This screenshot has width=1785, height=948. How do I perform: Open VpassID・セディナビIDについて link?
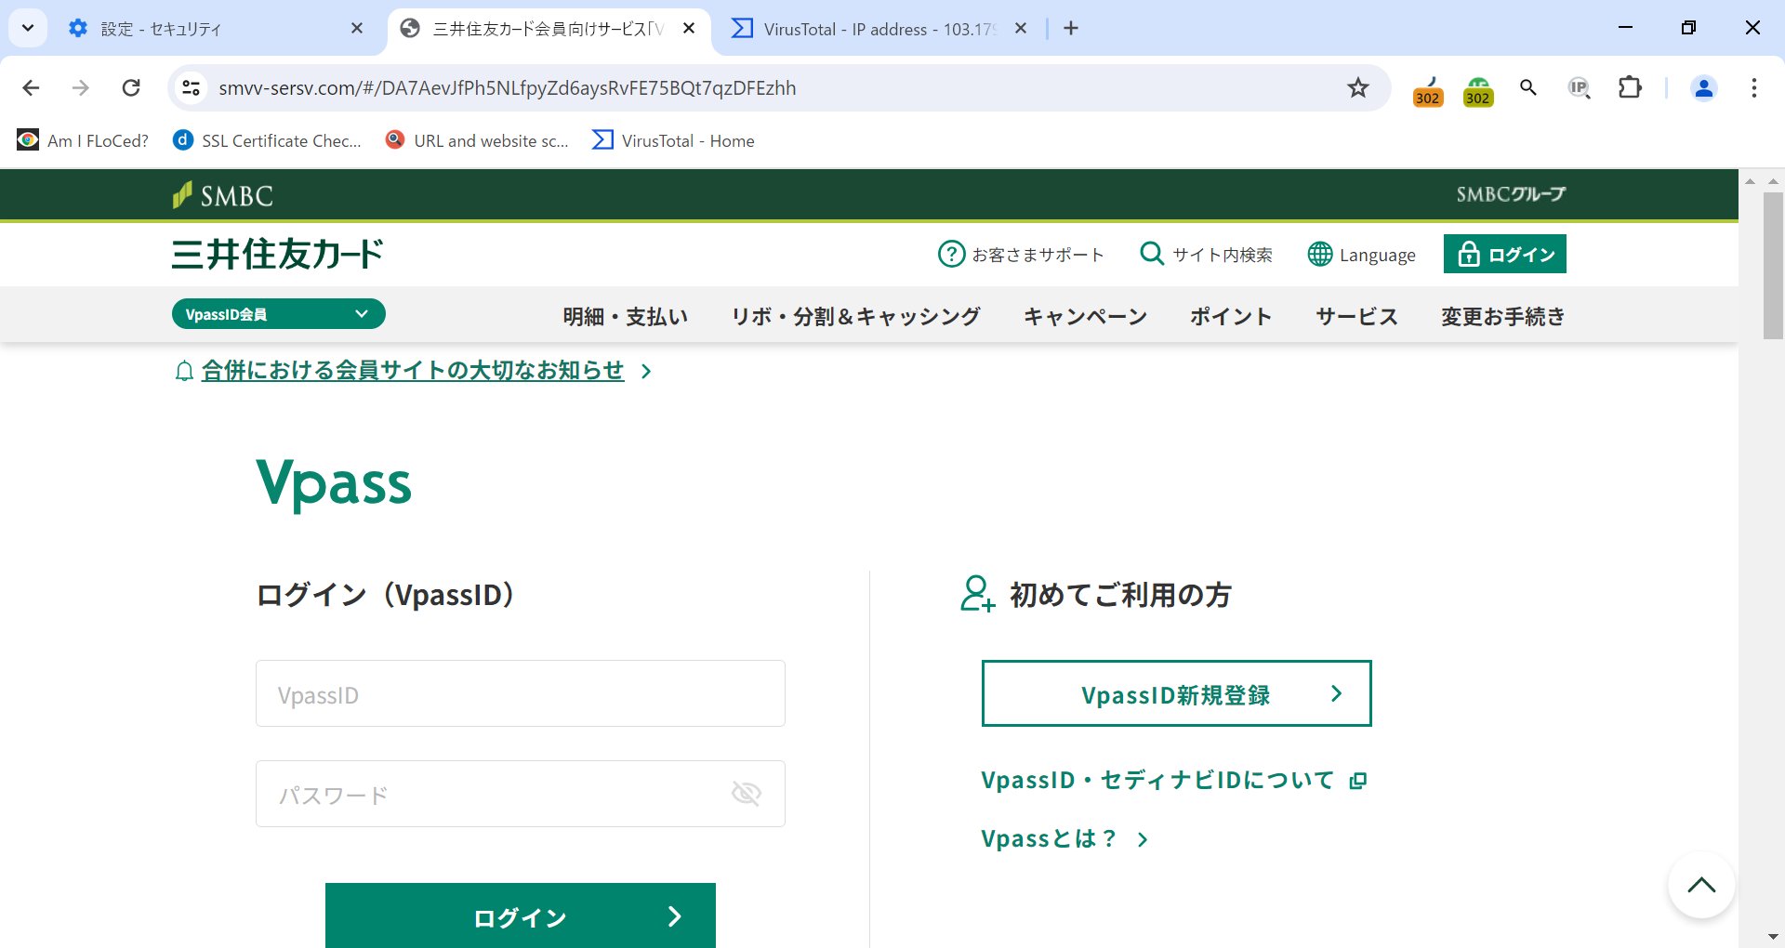(1174, 780)
